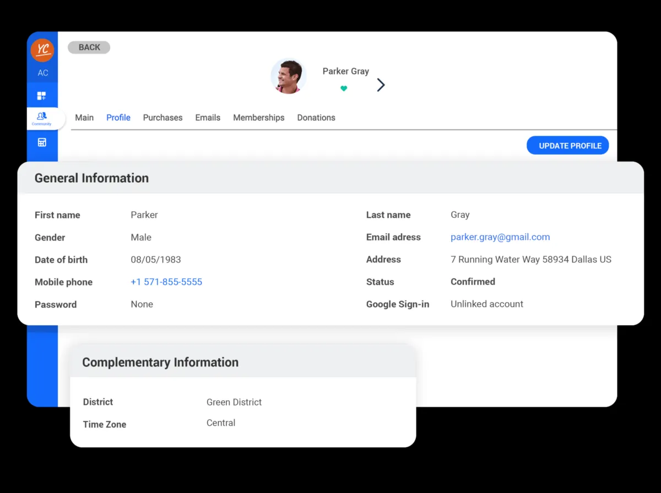
Task: Click the Complementary Information heading
Action: click(160, 362)
